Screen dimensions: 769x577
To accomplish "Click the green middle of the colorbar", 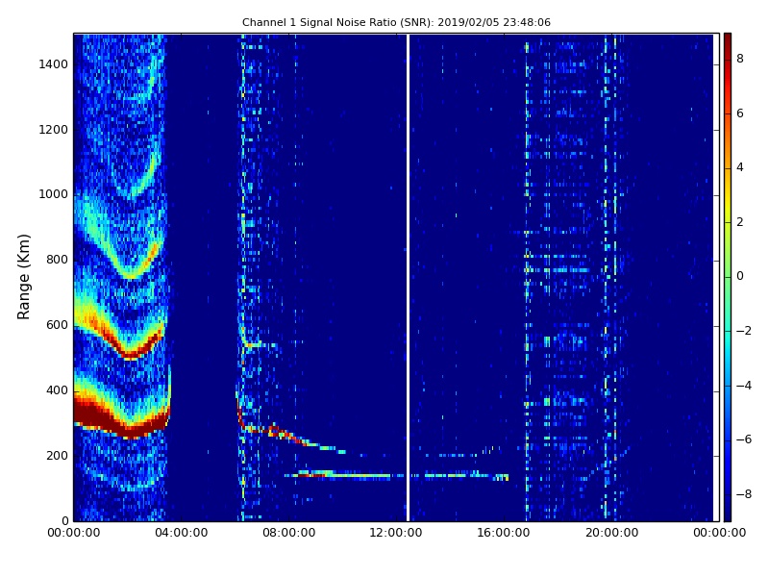I will [x=728, y=277].
